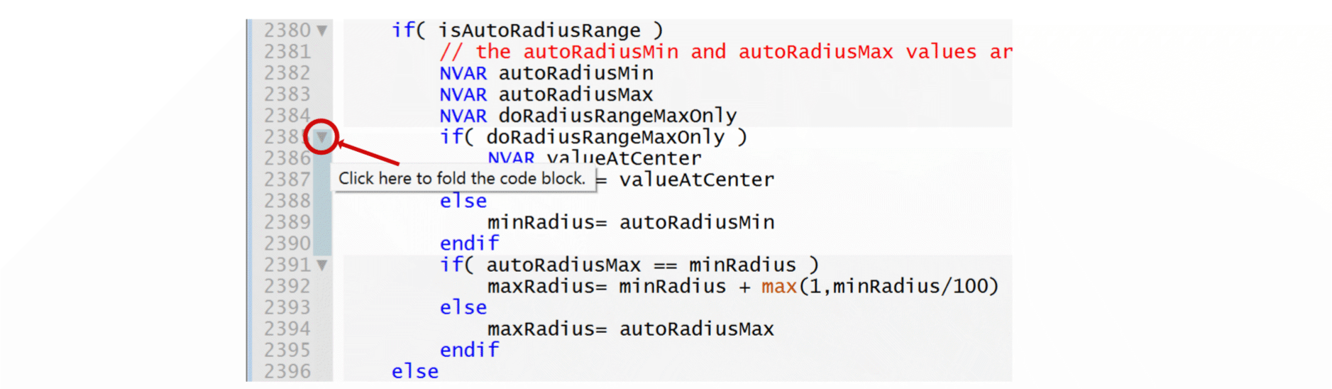Place cursor on isAutoRadiusRange condition
Viewport: 1332px width, 389px height.
pos(539,31)
